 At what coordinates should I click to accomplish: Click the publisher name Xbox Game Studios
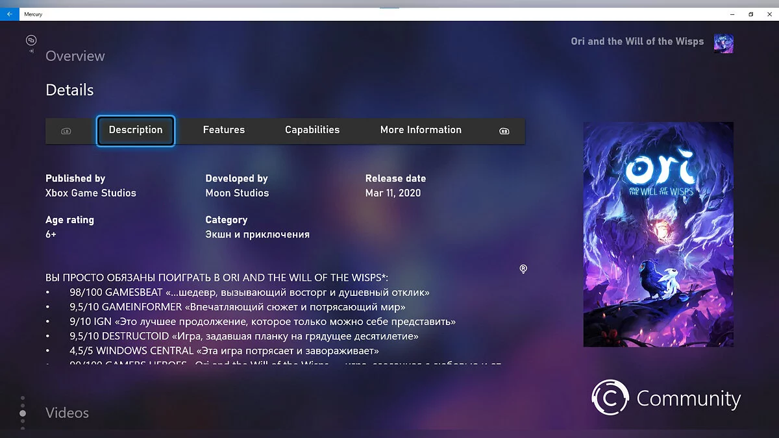click(91, 193)
